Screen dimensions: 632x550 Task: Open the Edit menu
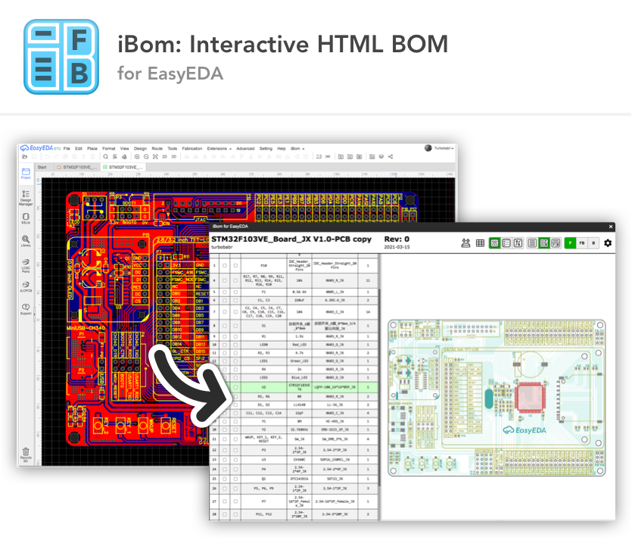click(79, 148)
